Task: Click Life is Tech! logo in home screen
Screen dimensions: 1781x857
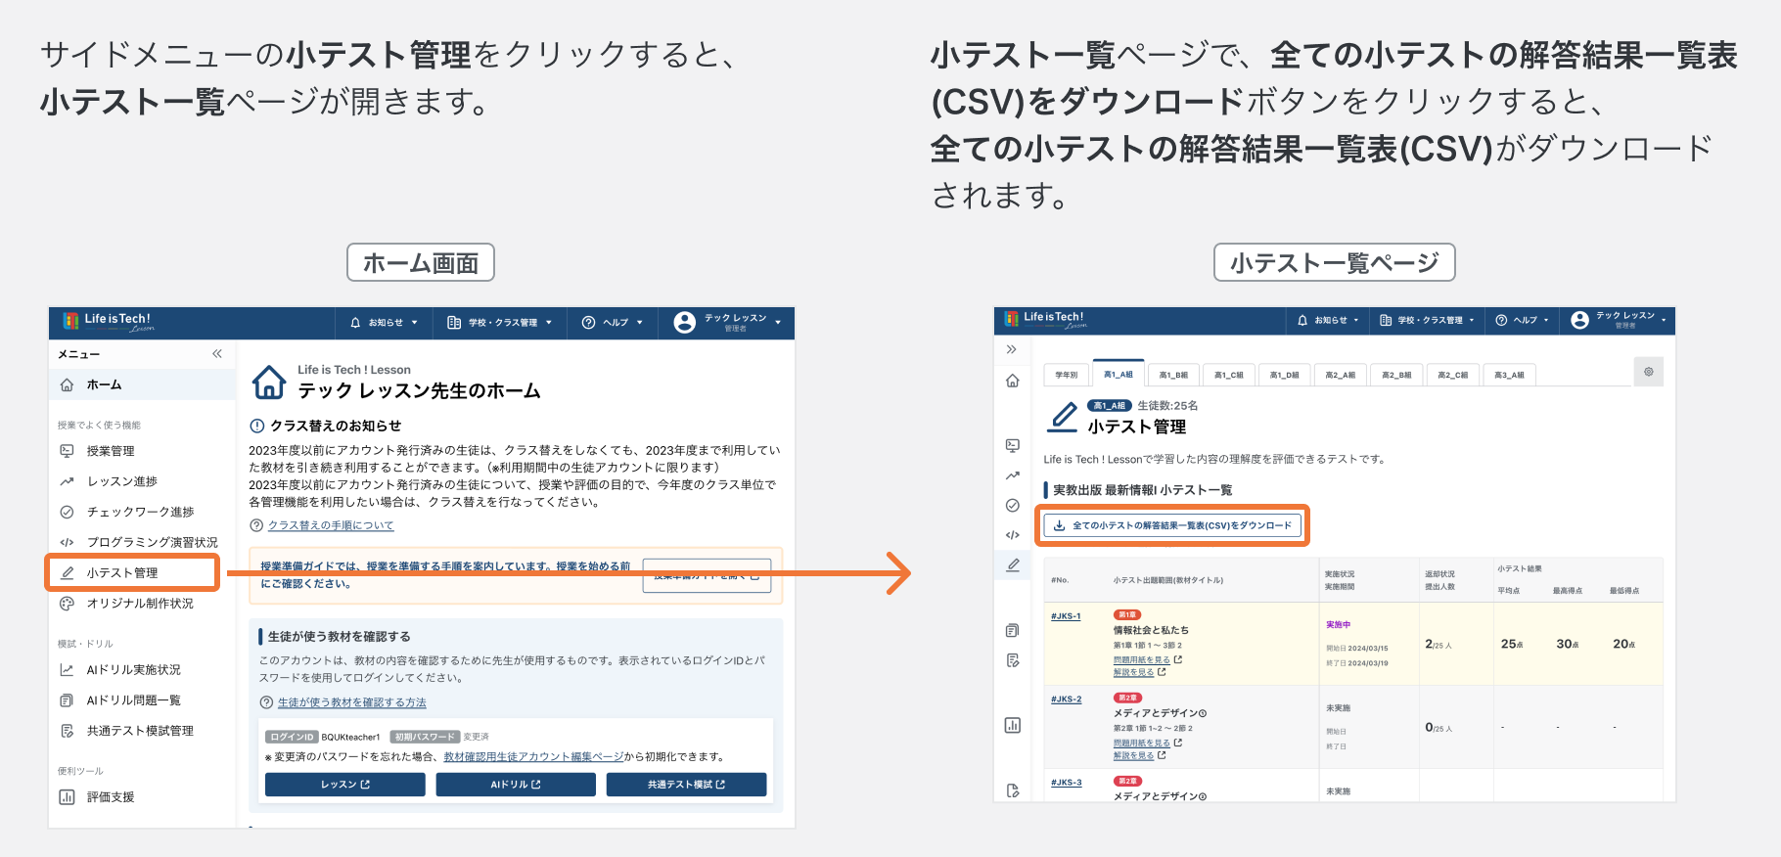Action: 109,321
